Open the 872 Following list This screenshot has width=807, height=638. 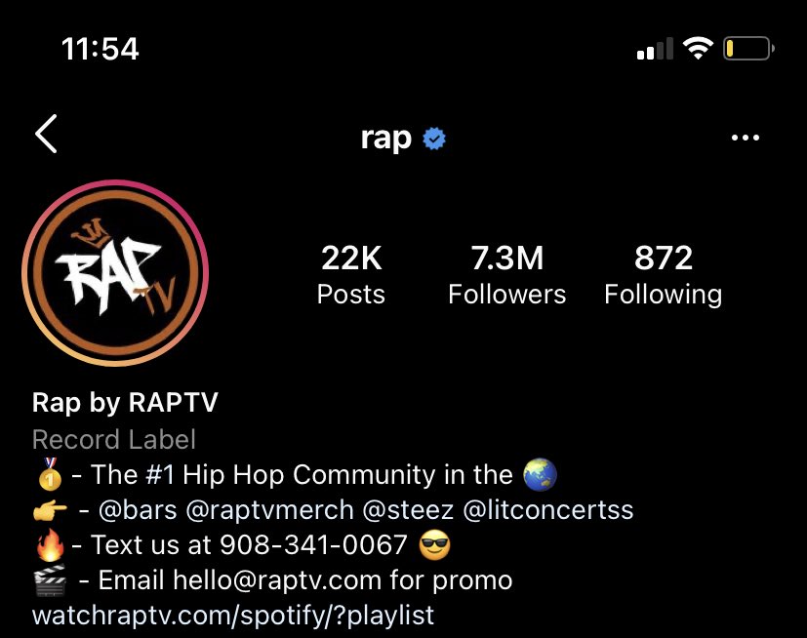pyautogui.click(x=663, y=275)
